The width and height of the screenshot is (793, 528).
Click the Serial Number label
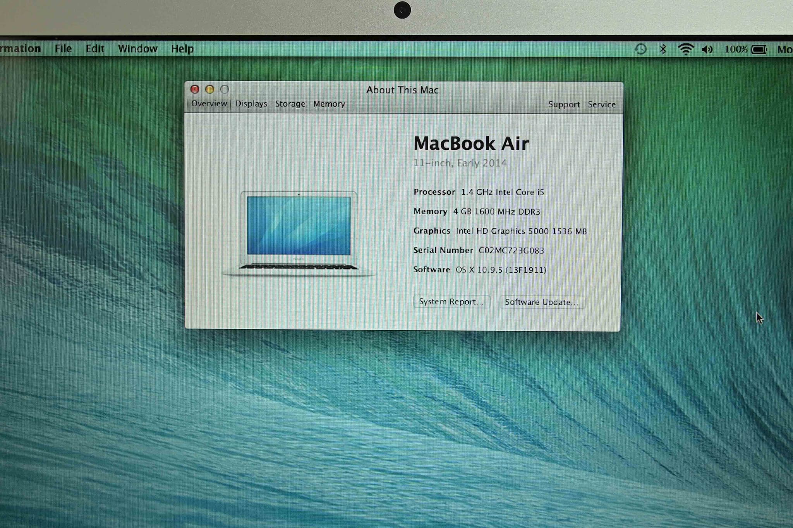pyautogui.click(x=443, y=250)
